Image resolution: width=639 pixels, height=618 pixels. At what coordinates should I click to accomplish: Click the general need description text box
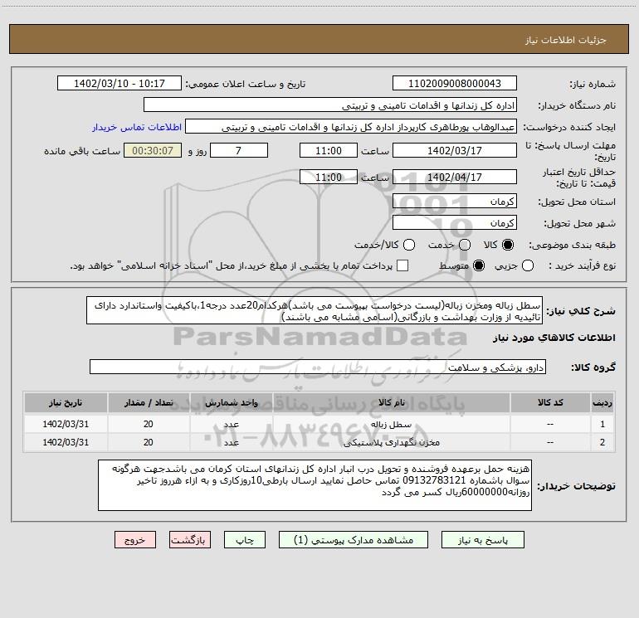tap(315, 310)
